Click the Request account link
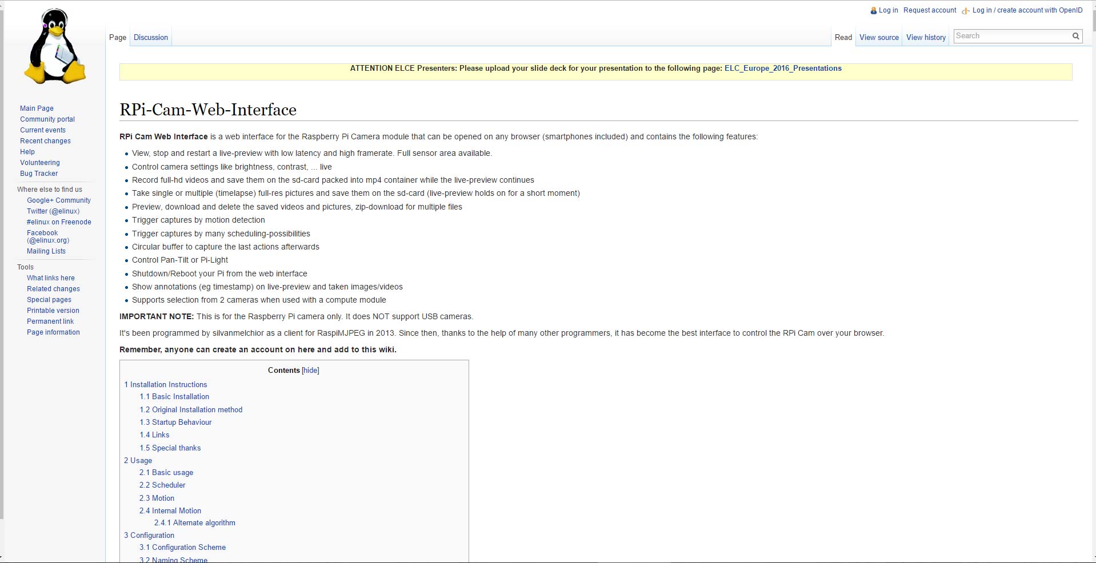1096x563 pixels. (930, 10)
